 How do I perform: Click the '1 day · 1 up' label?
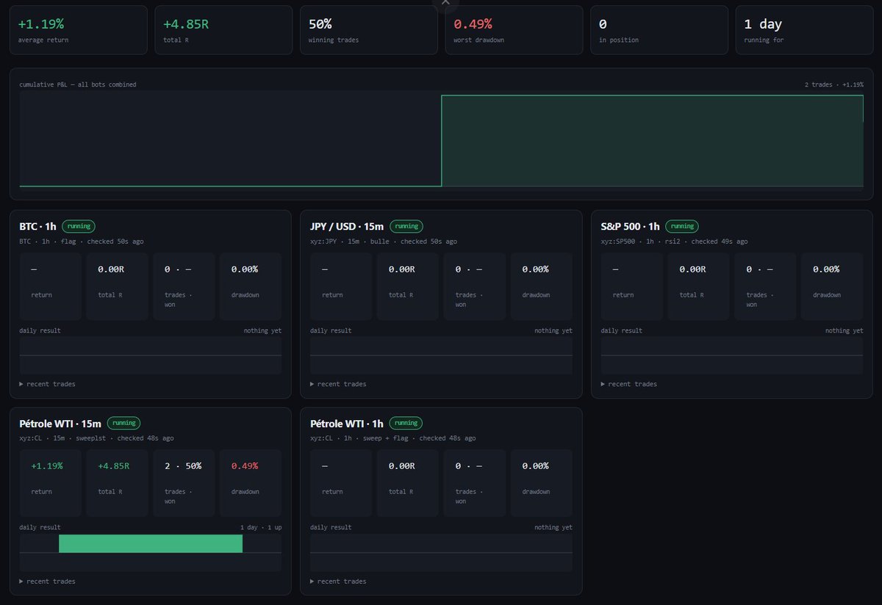tap(260, 527)
